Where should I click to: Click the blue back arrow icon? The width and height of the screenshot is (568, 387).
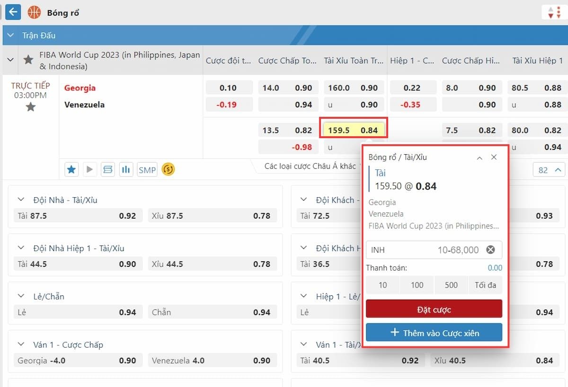(13, 12)
